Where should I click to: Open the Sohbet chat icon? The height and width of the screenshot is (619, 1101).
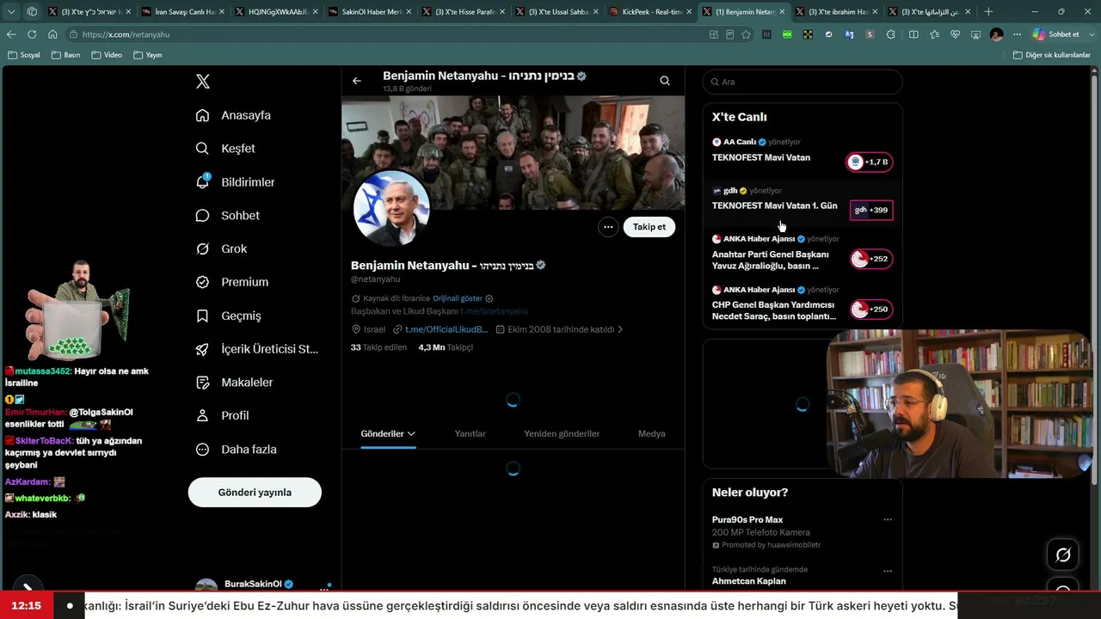[202, 216]
